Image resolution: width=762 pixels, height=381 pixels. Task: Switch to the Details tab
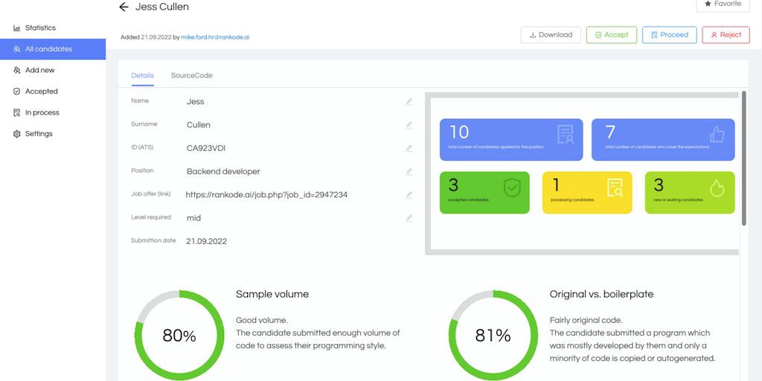pyautogui.click(x=142, y=76)
